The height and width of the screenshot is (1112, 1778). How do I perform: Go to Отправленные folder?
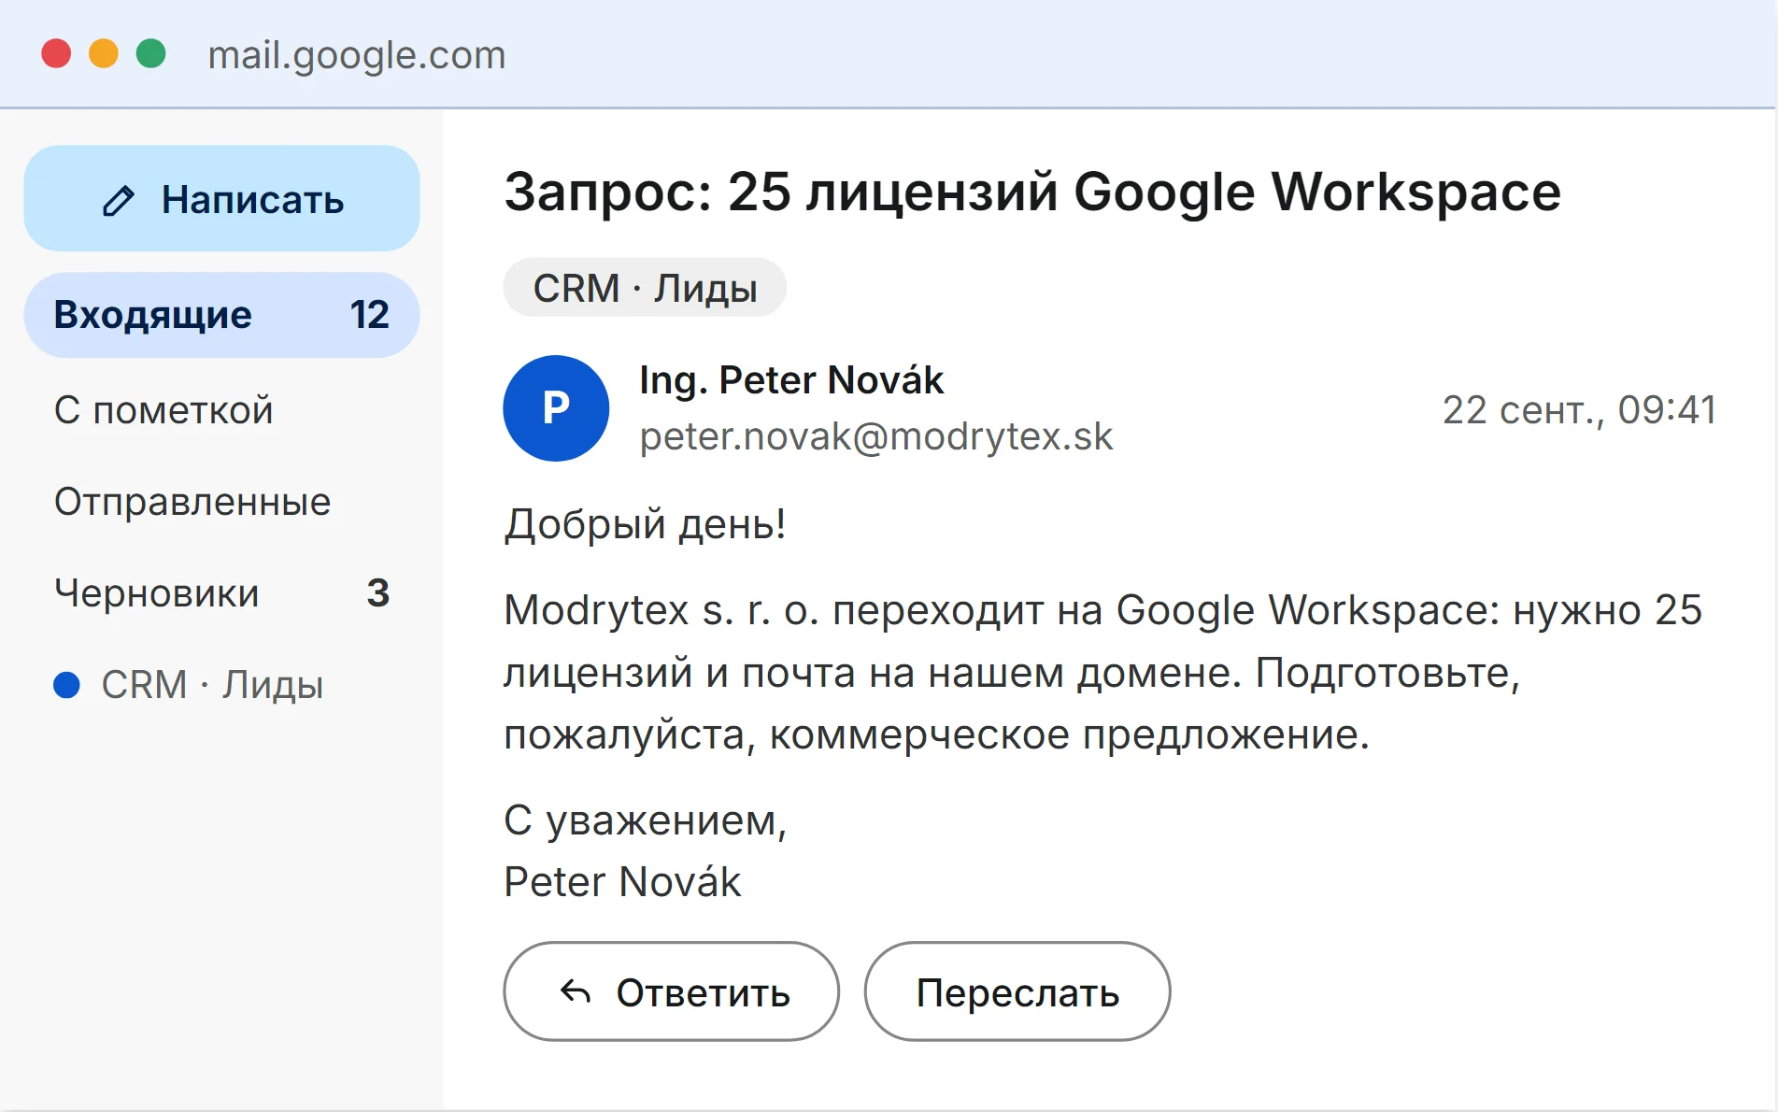coord(192,502)
